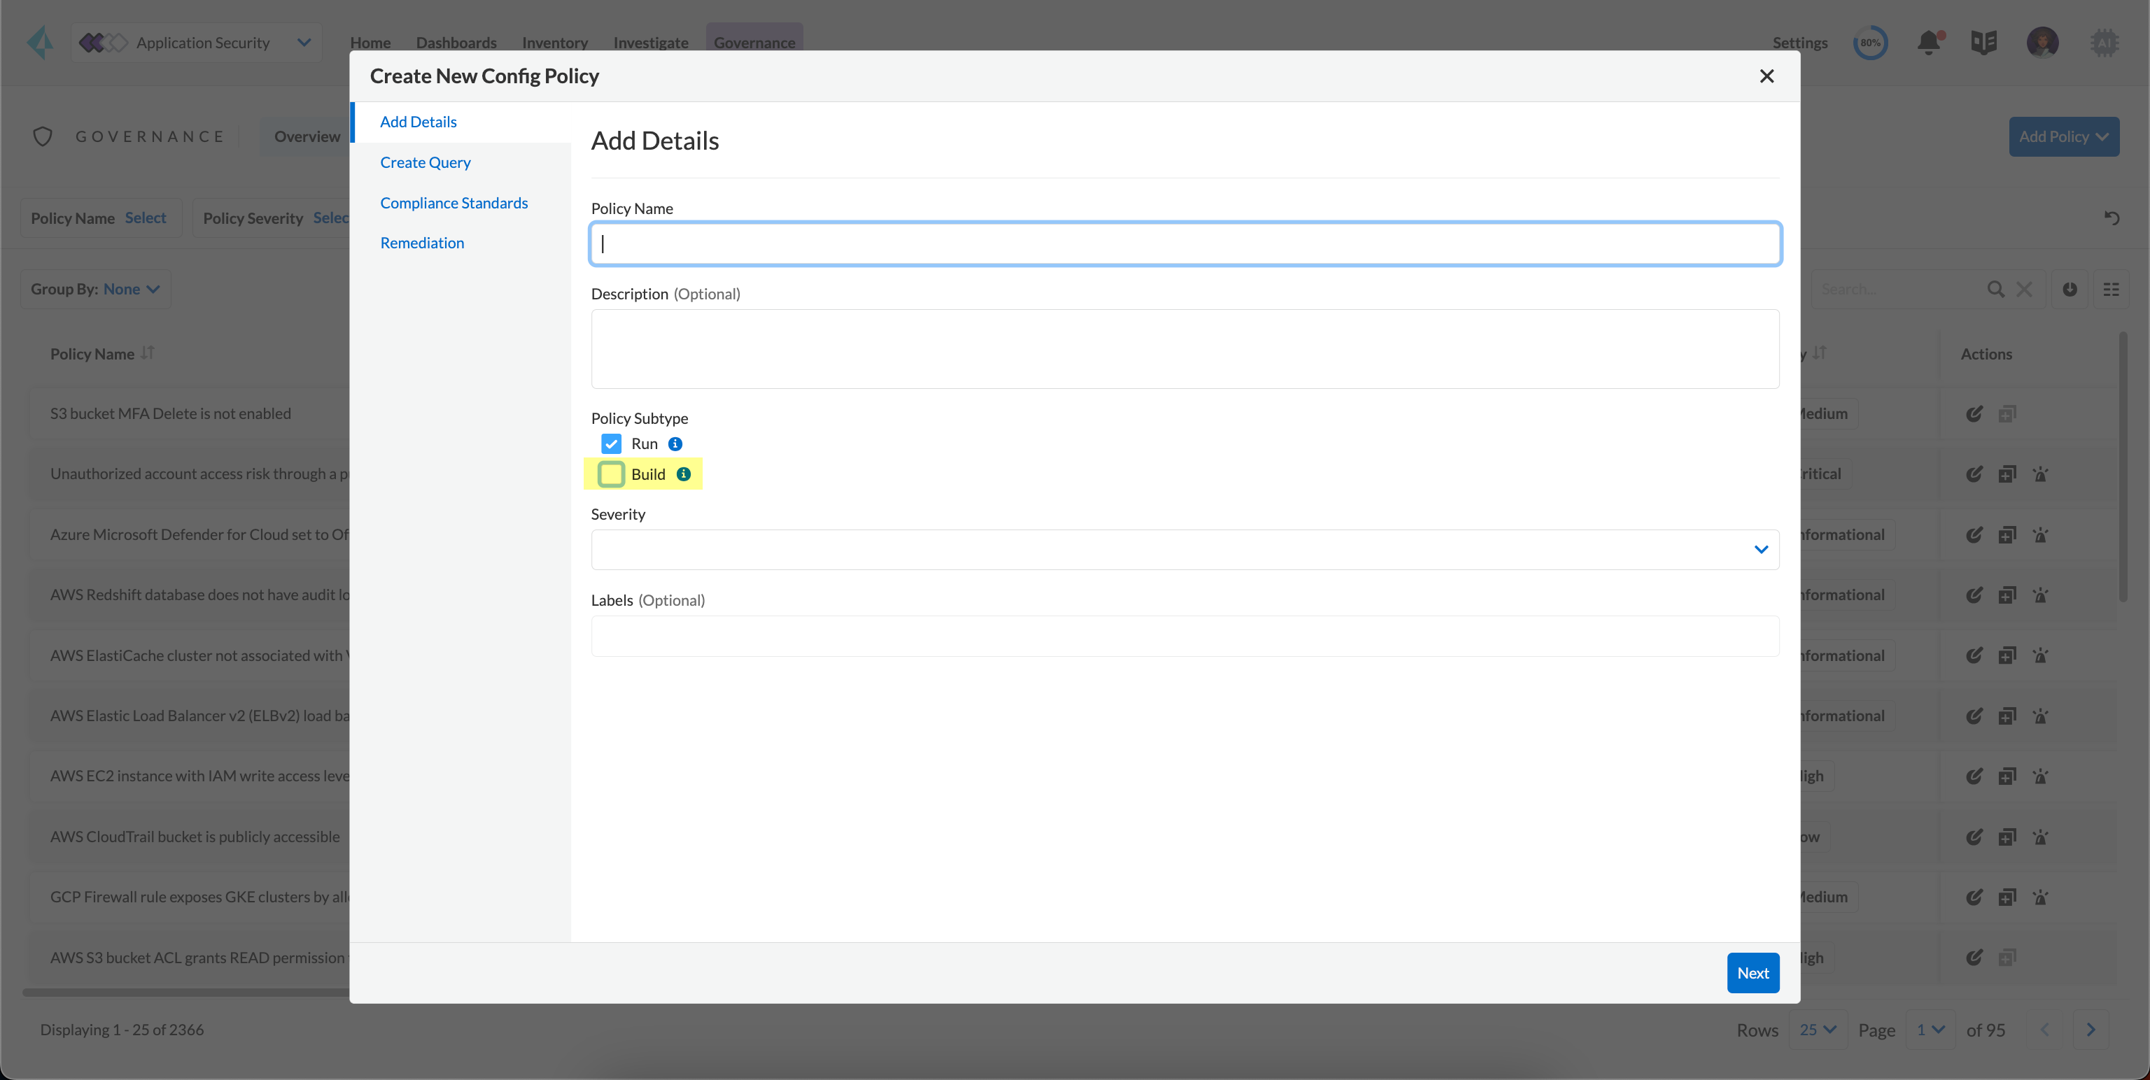Screen dimensions: 2150x1080
Task: Click the reset filters undo icon
Action: pos(2112,218)
